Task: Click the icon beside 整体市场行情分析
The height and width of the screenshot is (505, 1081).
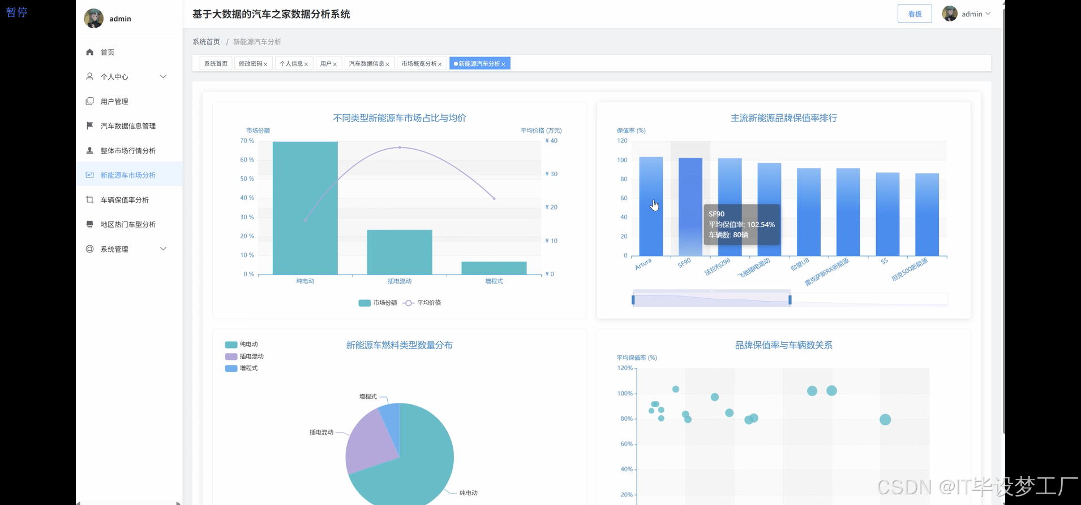Action: [x=89, y=150]
